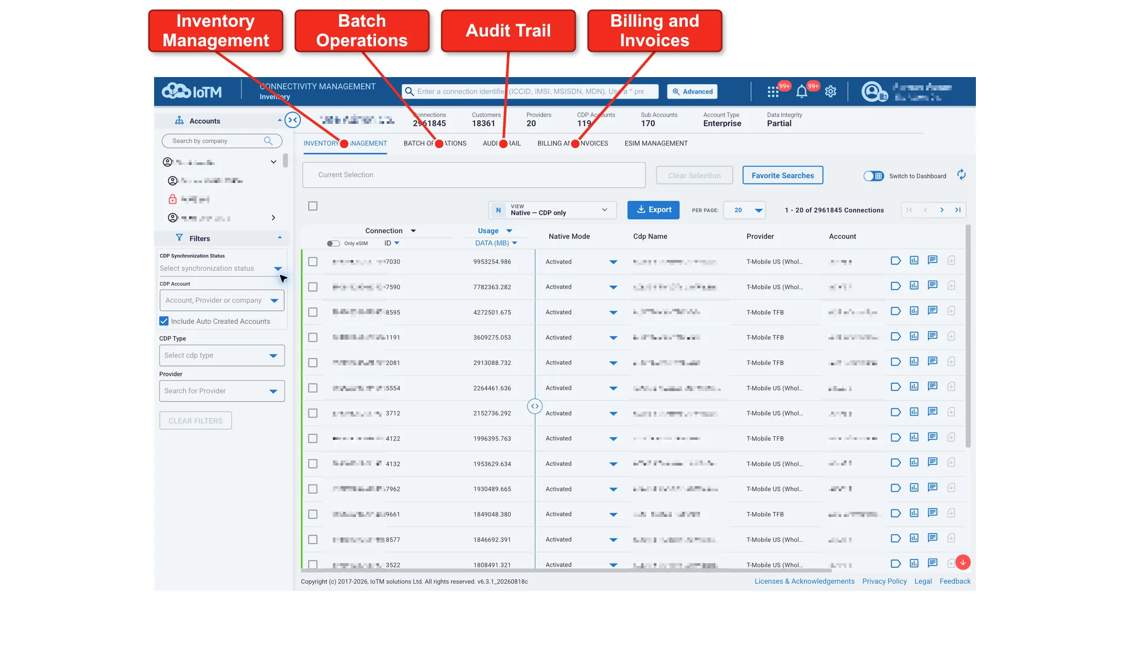Select the checkbox for row 8595
Viewport: 1130px width, 668px height.
point(313,312)
